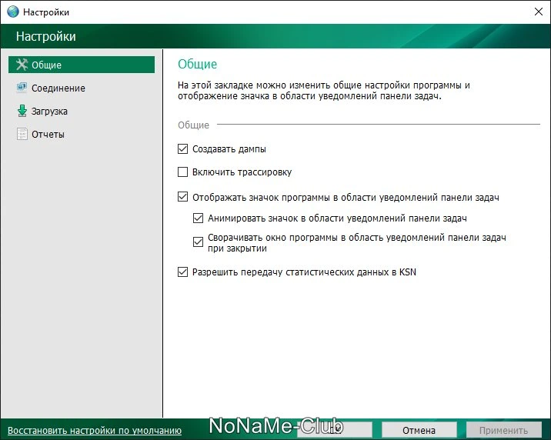The width and height of the screenshot is (551, 440).
Task: Close the Настройки window
Action: tap(539, 12)
